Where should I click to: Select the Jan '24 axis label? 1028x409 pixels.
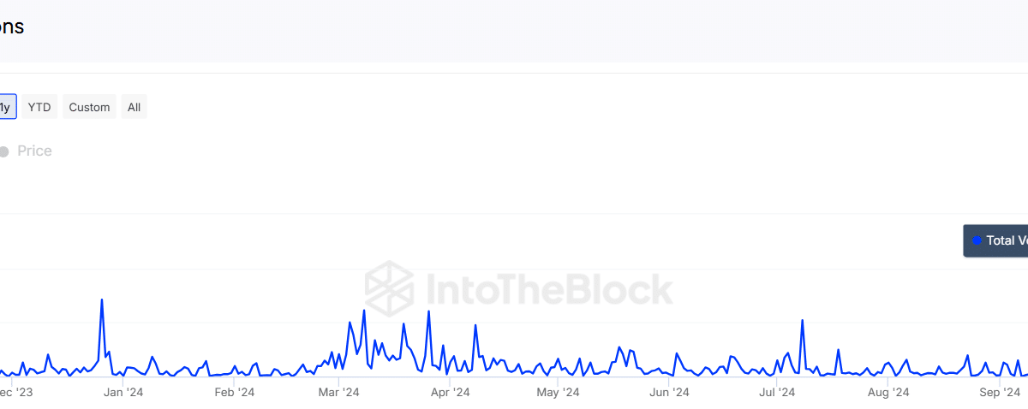[x=123, y=393]
